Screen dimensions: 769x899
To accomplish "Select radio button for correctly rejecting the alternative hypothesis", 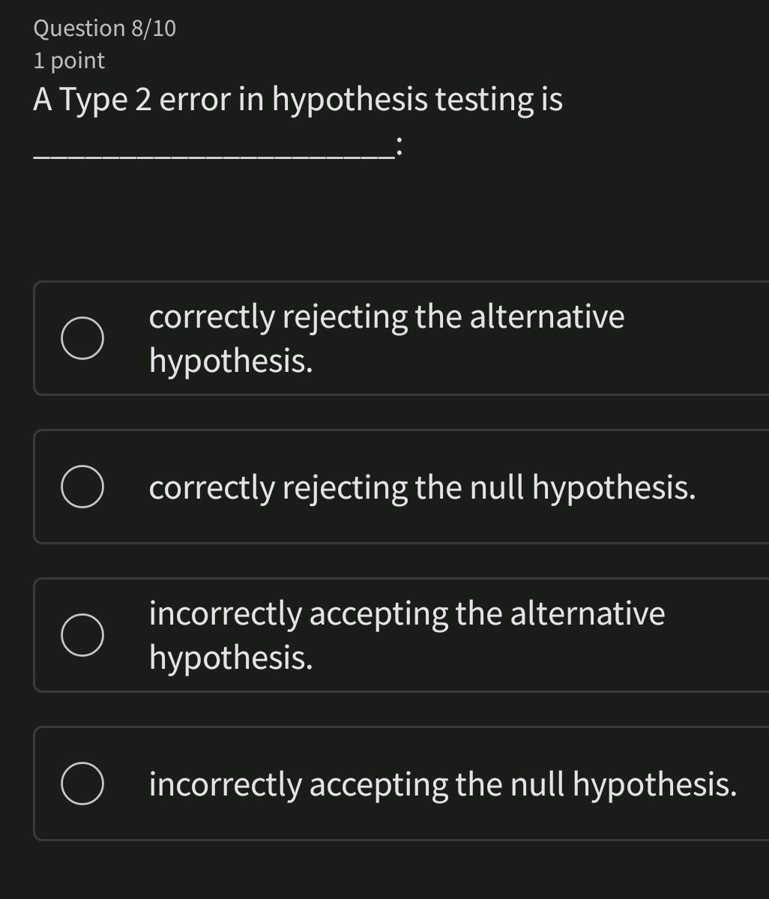I will [82, 338].
